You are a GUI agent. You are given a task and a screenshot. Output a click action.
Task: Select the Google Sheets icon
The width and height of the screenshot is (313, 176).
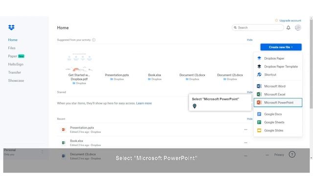pos(259,122)
